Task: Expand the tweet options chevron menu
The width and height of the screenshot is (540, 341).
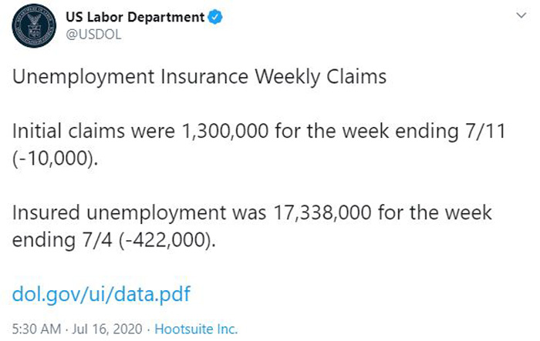Action: 521,15
